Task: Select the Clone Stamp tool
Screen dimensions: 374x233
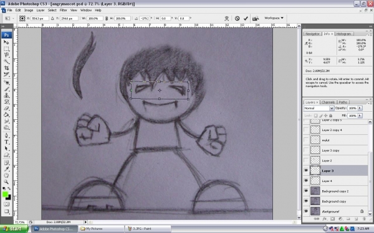Action: tap(6, 95)
